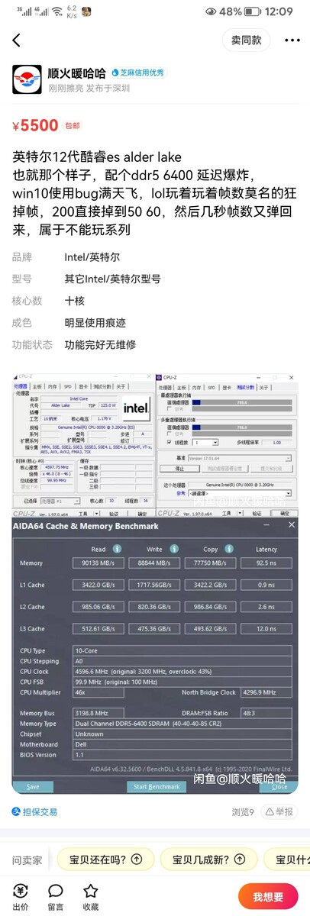Image resolution: width=310 pixels, height=916 pixels.
Task: Tap the 卖同款 button
Action: pos(247,40)
